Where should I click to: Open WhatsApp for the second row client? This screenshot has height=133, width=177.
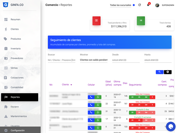pos(98,105)
